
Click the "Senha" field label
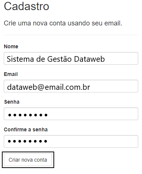12,102
